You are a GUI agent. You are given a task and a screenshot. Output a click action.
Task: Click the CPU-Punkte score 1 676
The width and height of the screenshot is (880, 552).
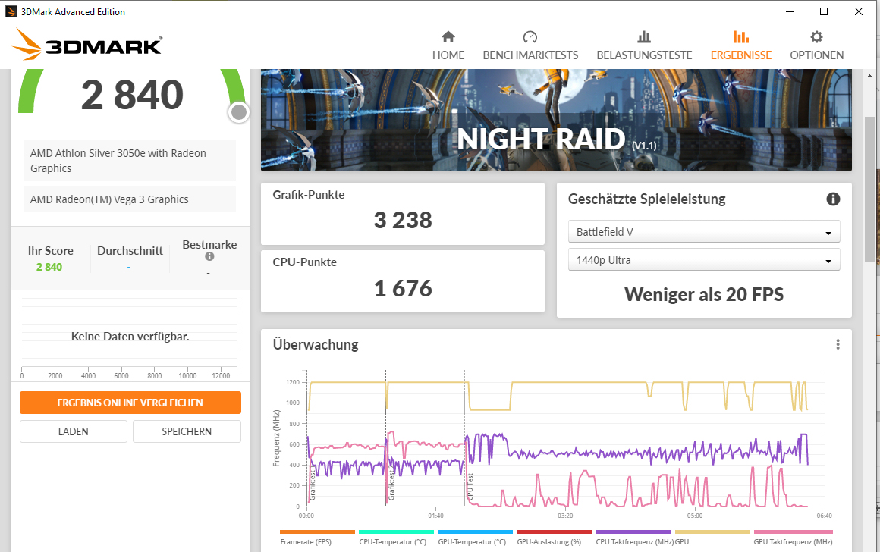pos(403,288)
